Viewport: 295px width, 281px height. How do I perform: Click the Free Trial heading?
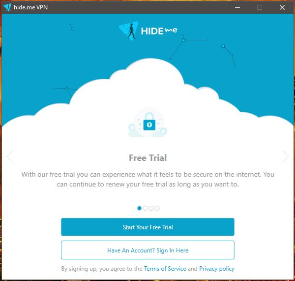[x=147, y=158]
